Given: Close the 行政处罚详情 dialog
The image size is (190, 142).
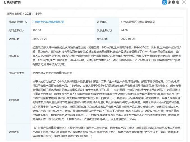Looking at the screenshot, I should click(x=184, y=3).
